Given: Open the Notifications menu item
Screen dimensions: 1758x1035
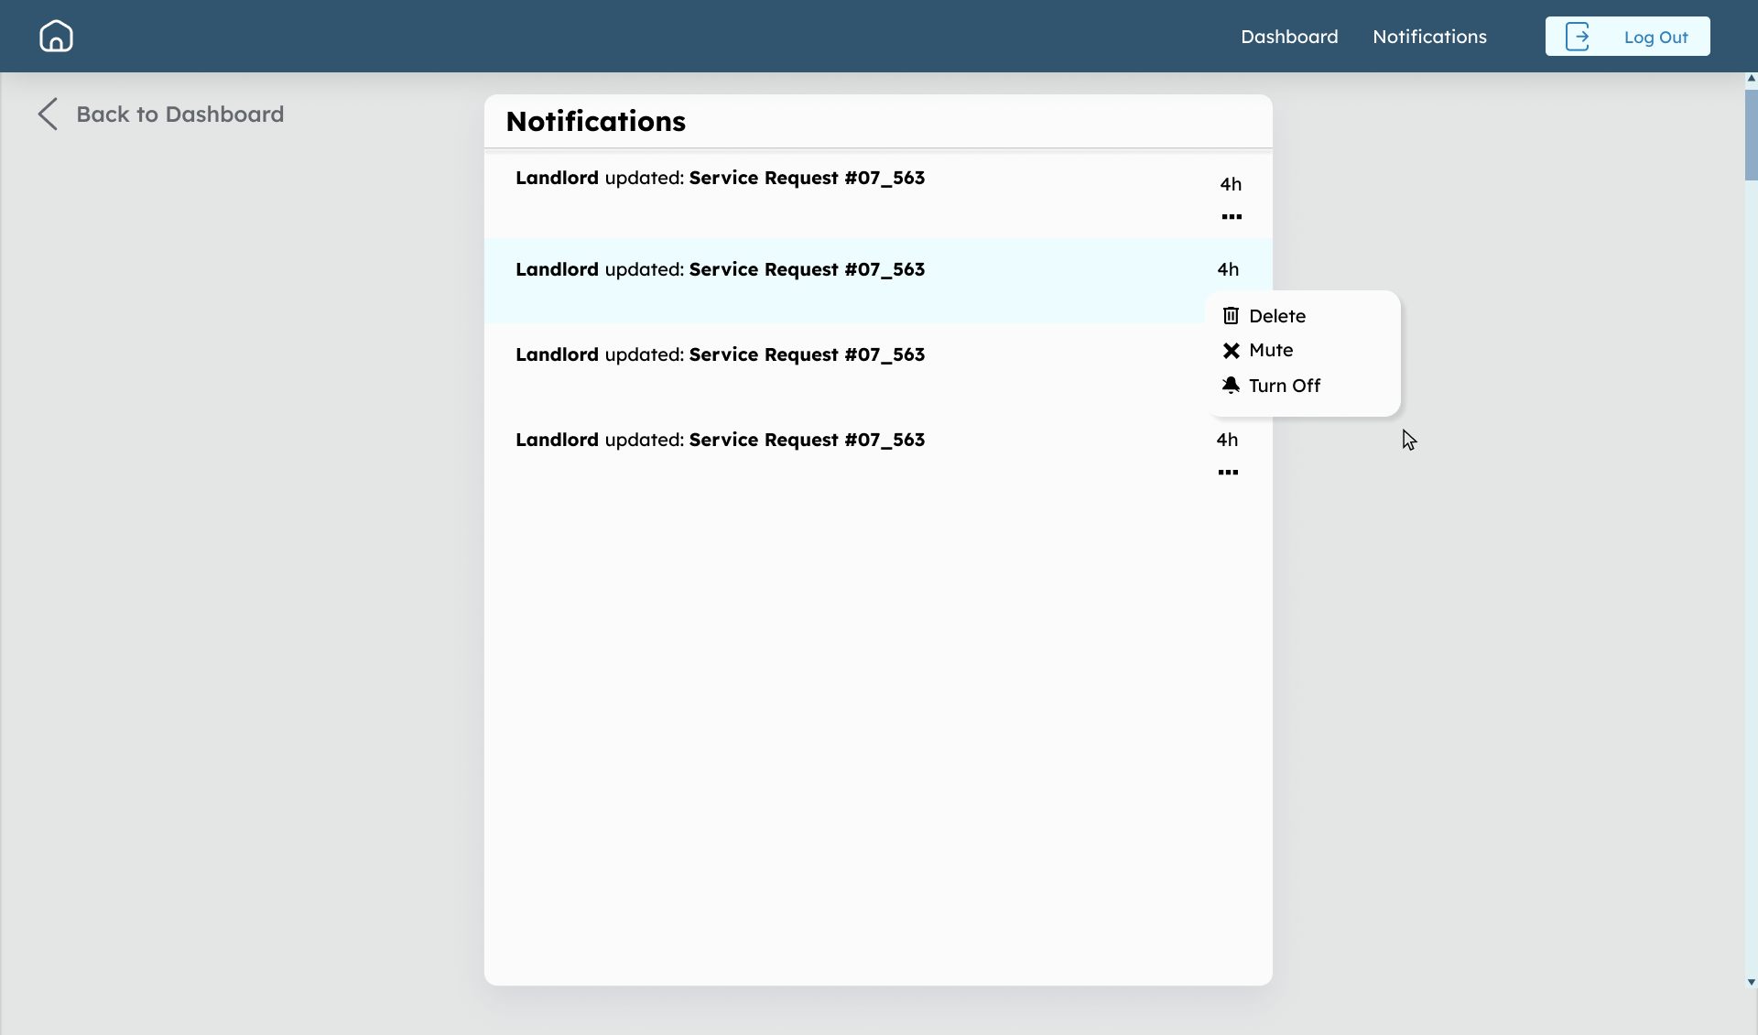Looking at the screenshot, I should click(x=1429, y=37).
